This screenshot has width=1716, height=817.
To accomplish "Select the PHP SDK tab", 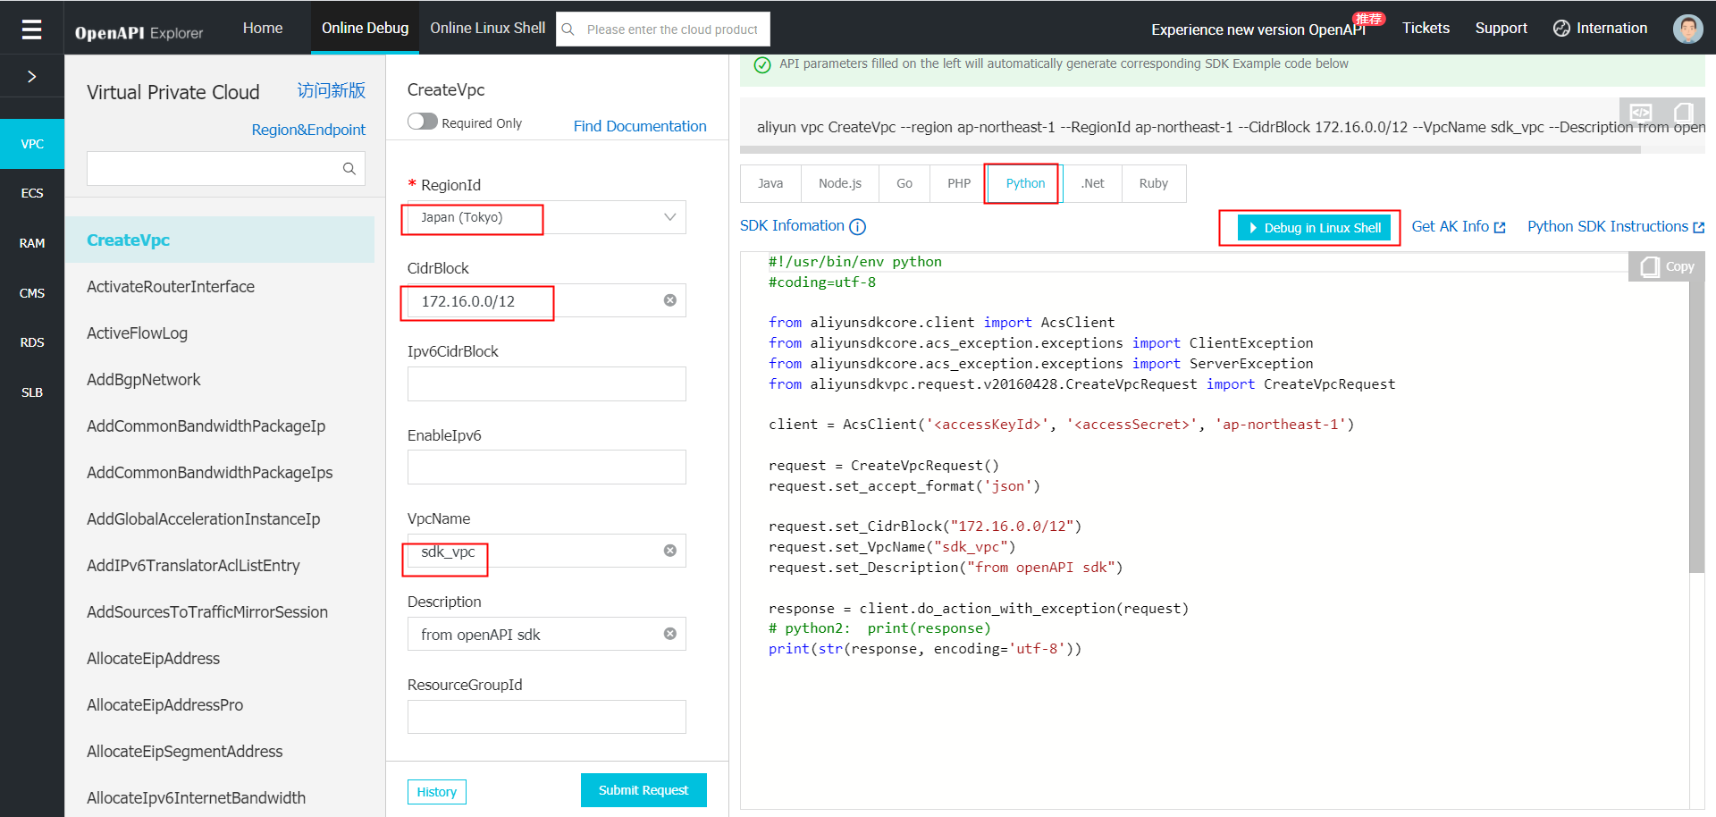I will click(x=959, y=183).
